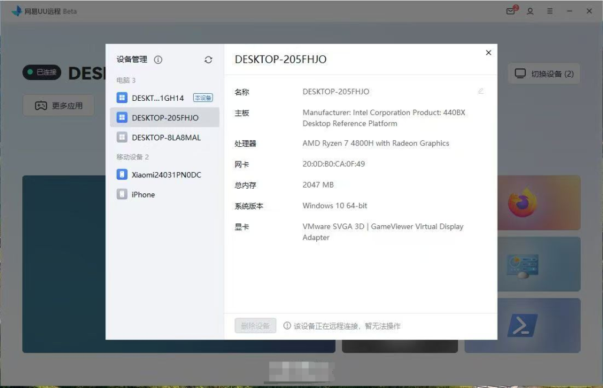Select the DESKT...1GH14 local device
Image resolution: width=603 pixels, height=388 pixels.
pyautogui.click(x=158, y=98)
